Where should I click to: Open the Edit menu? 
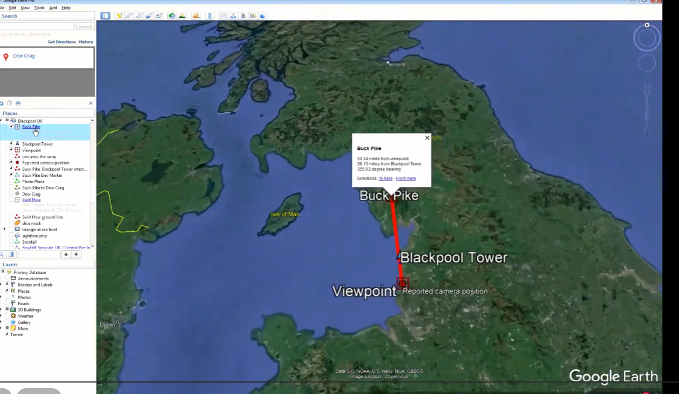12,8
